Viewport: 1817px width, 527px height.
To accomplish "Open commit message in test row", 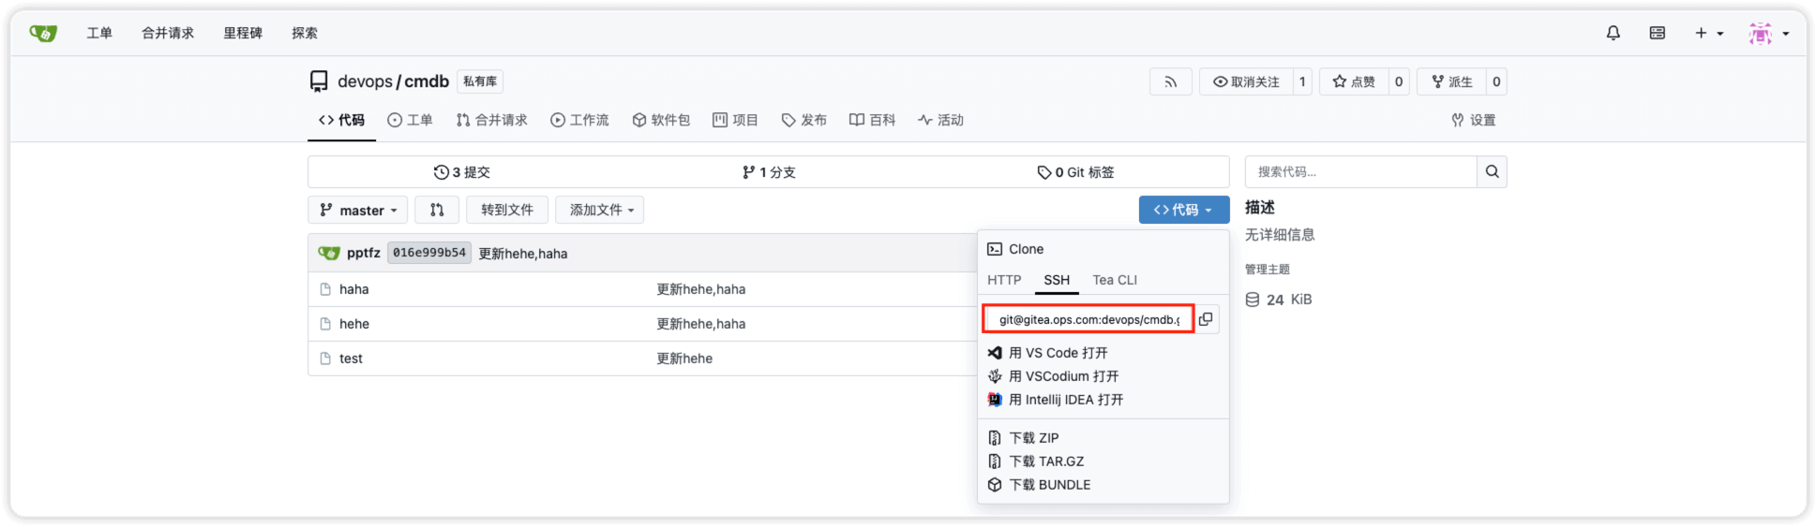I will pos(684,359).
